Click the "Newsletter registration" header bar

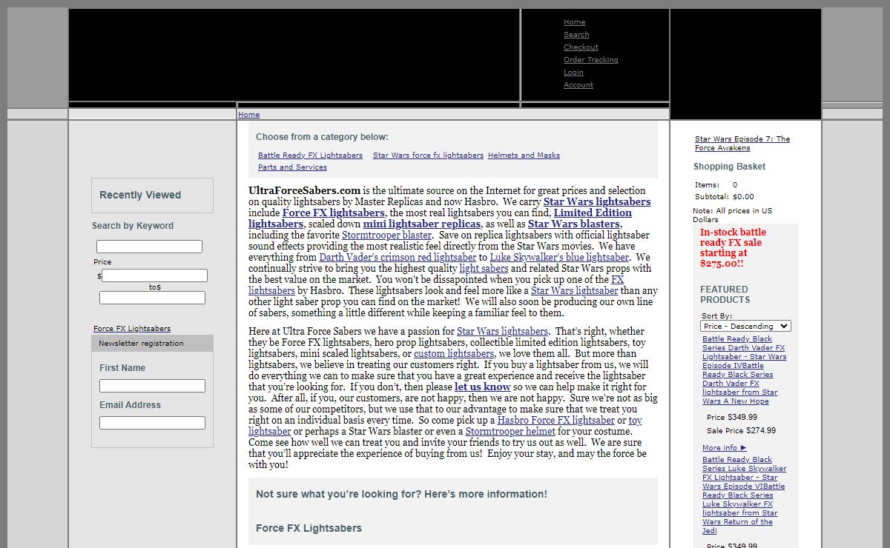(x=152, y=344)
